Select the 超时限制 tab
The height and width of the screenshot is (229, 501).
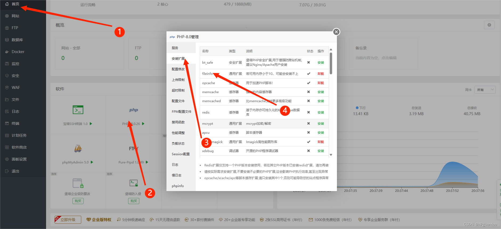click(x=181, y=90)
